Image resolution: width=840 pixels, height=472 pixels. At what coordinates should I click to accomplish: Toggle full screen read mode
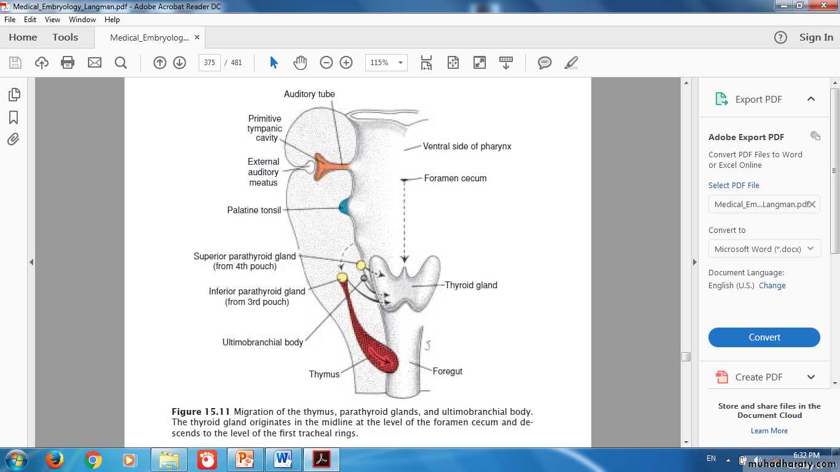coord(479,63)
